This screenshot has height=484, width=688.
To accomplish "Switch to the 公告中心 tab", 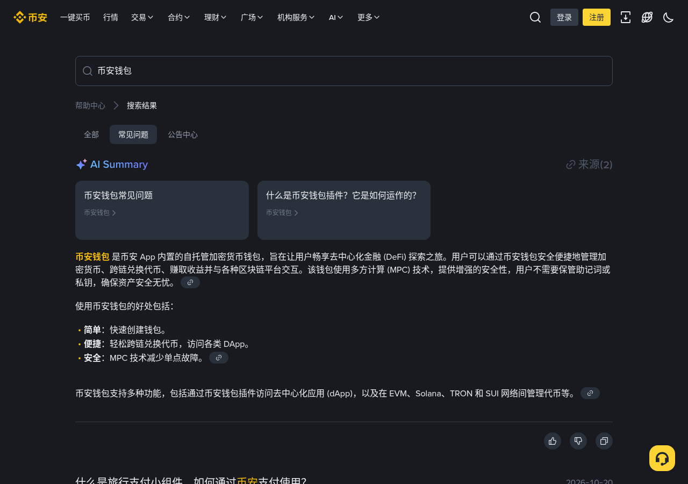I will (x=183, y=134).
